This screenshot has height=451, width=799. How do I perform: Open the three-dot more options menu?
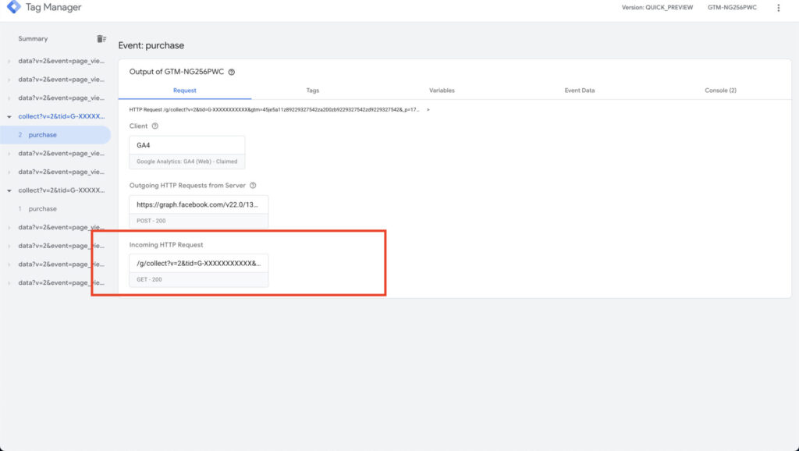(x=778, y=8)
